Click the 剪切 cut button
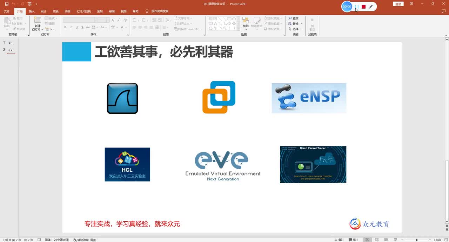 18,18
